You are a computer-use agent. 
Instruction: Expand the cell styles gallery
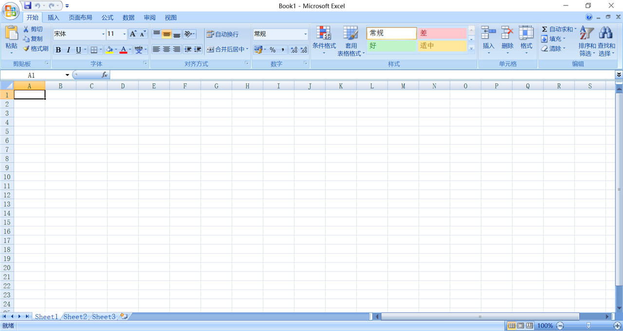pyautogui.click(x=471, y=48)
